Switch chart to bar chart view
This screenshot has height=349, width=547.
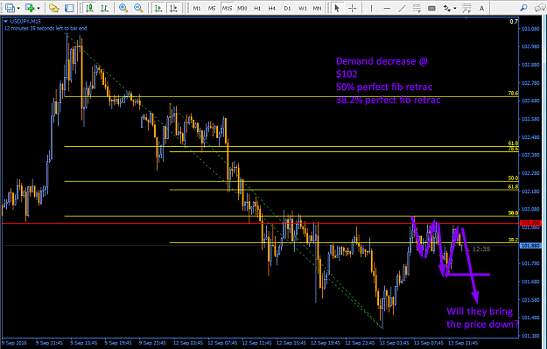[x=104, y=8]
